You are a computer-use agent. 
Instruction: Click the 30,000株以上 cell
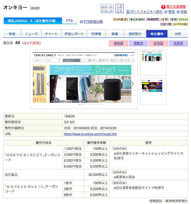coord(97,175)
